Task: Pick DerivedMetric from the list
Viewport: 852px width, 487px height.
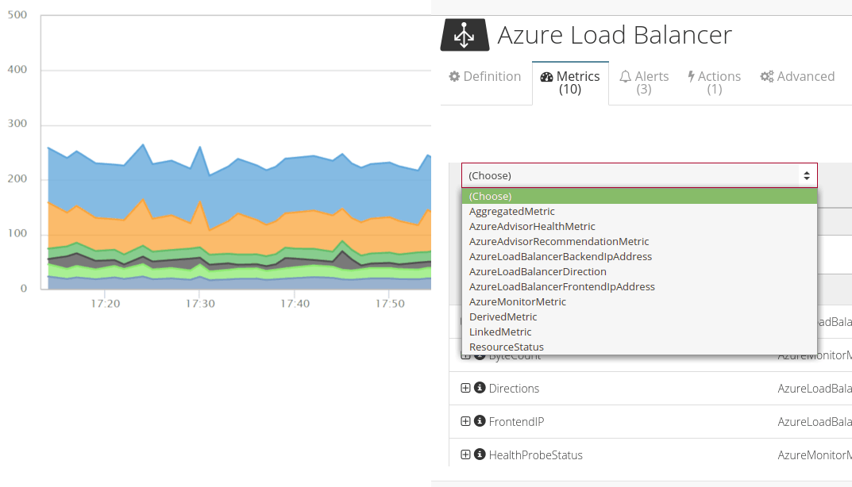Action: (639, 316)
